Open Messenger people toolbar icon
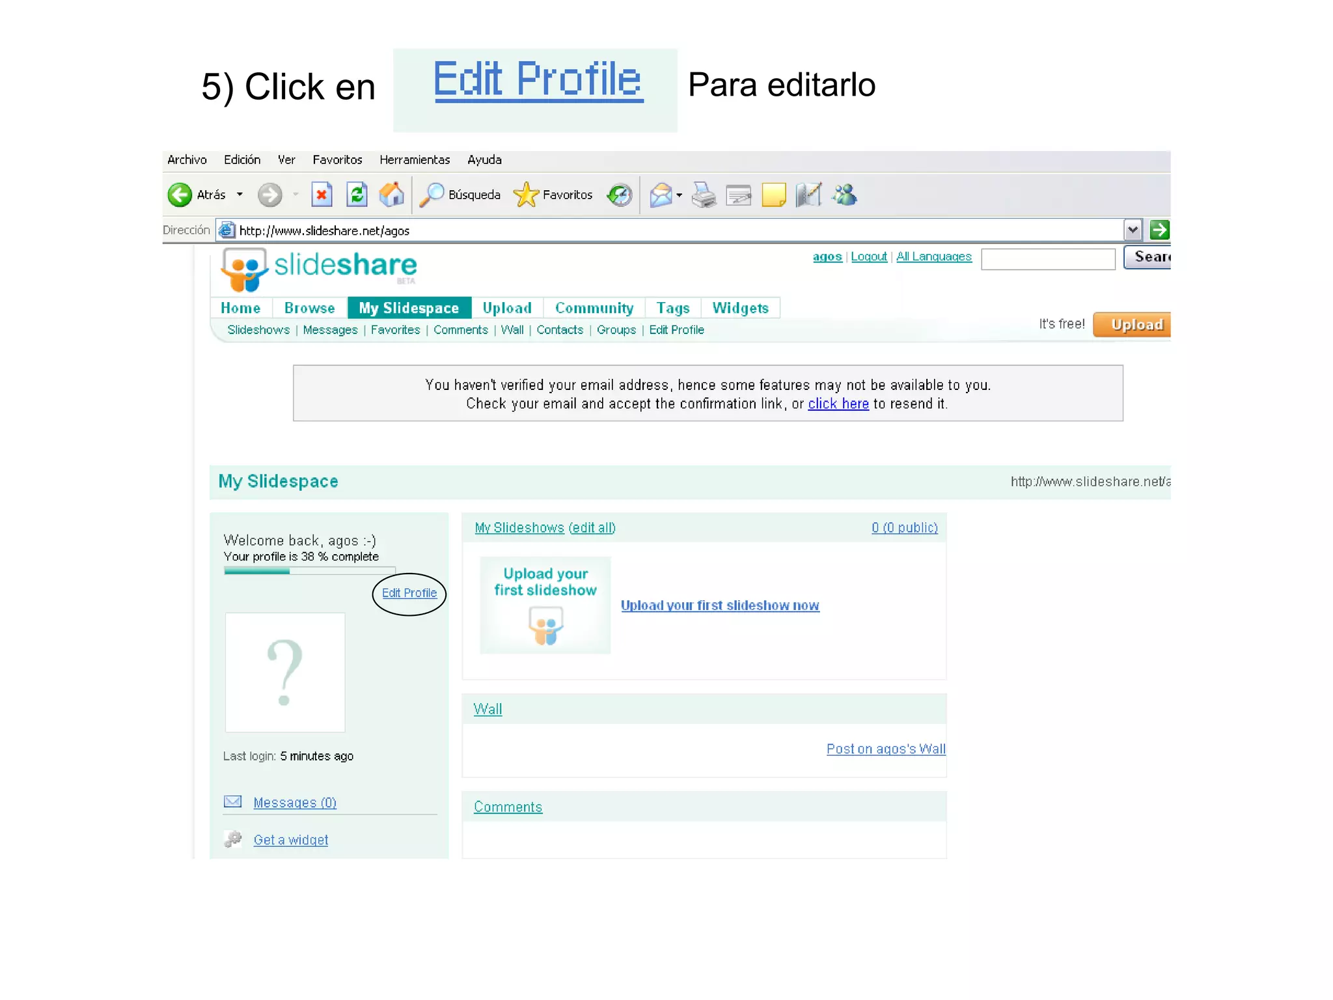The width and height of the screenshot is (1333, 1000). (845, 195)
